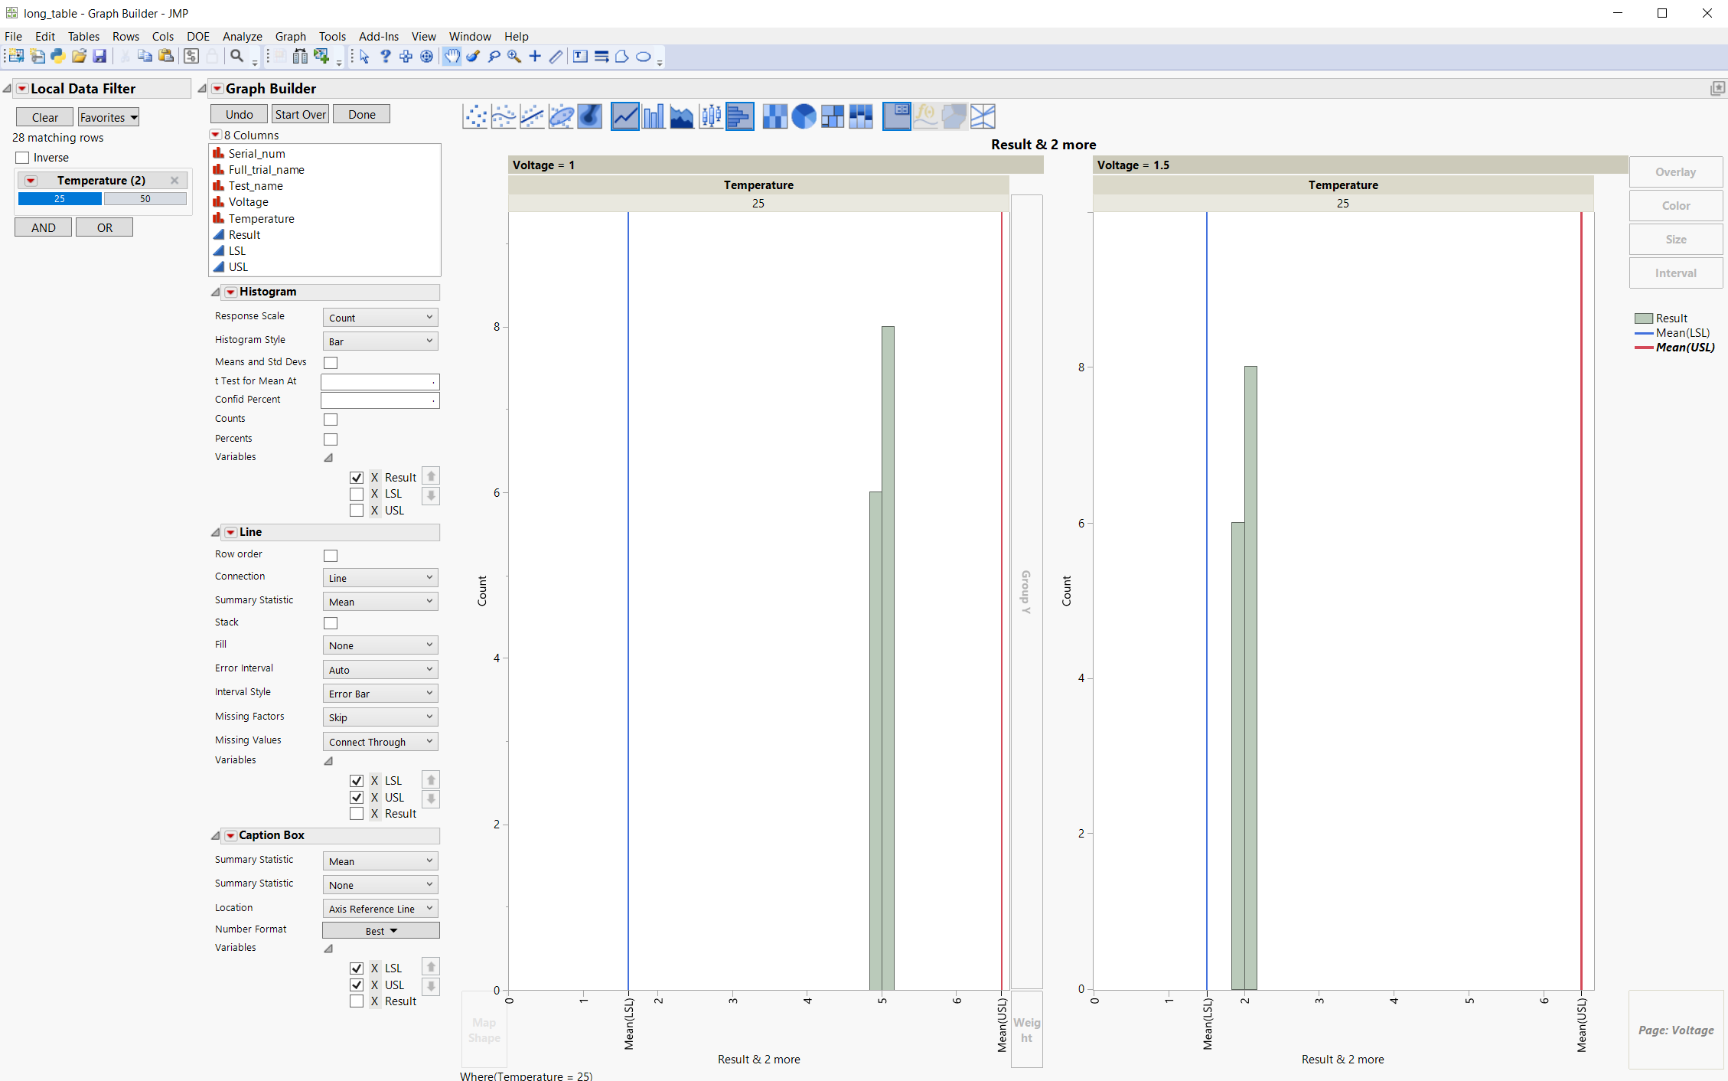The height and width of the screenshot is (1081, 1728).
Task: Open the Tables menu
Action: coord(83,36)
